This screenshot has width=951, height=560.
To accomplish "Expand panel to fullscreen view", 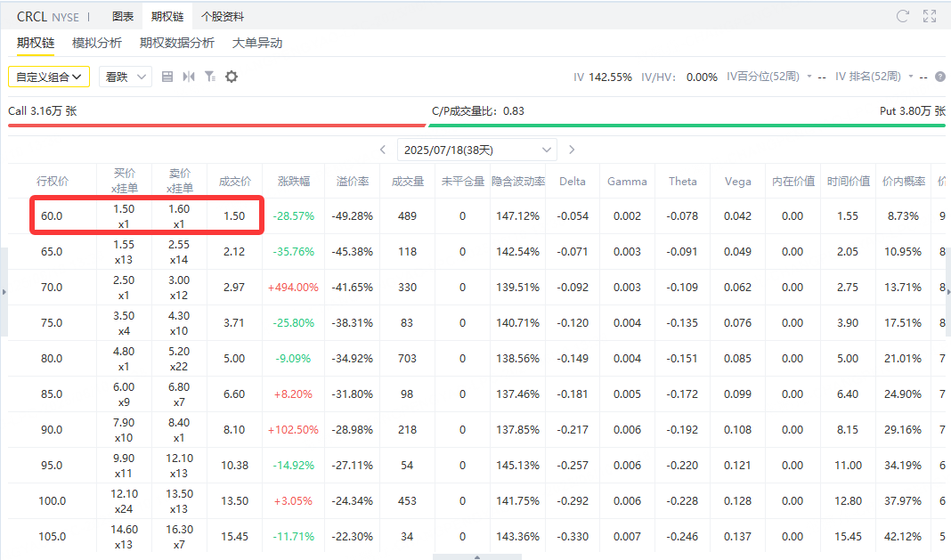I will click(930, 16).
